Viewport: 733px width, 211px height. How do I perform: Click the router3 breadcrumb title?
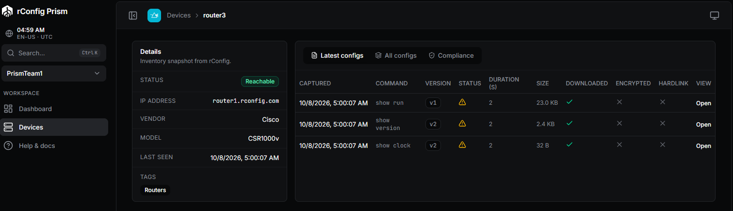[x=214, y=16]
